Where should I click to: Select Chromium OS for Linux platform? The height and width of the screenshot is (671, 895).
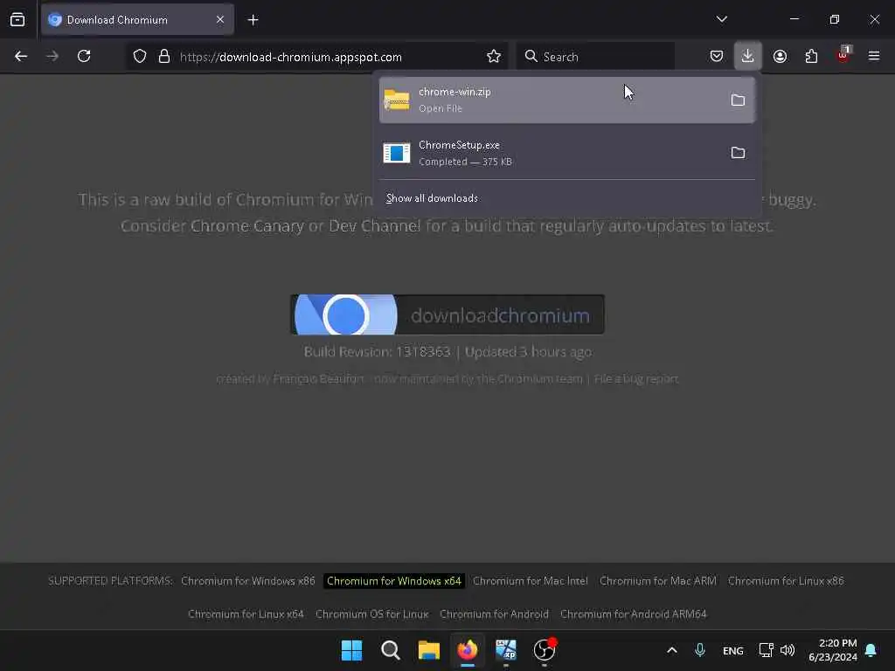[372, 614]
